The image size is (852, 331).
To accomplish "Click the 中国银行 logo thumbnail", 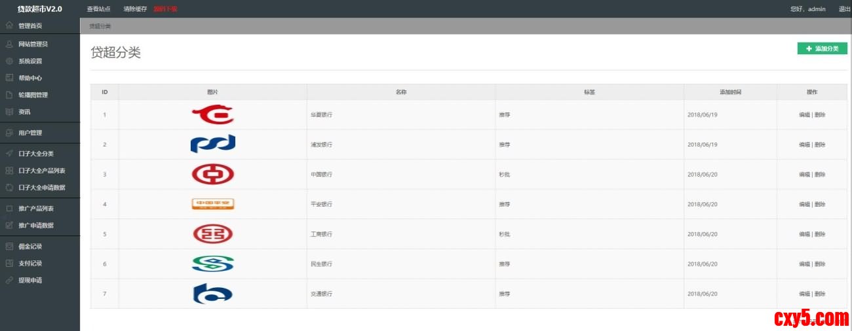I will tap(213, 174).
